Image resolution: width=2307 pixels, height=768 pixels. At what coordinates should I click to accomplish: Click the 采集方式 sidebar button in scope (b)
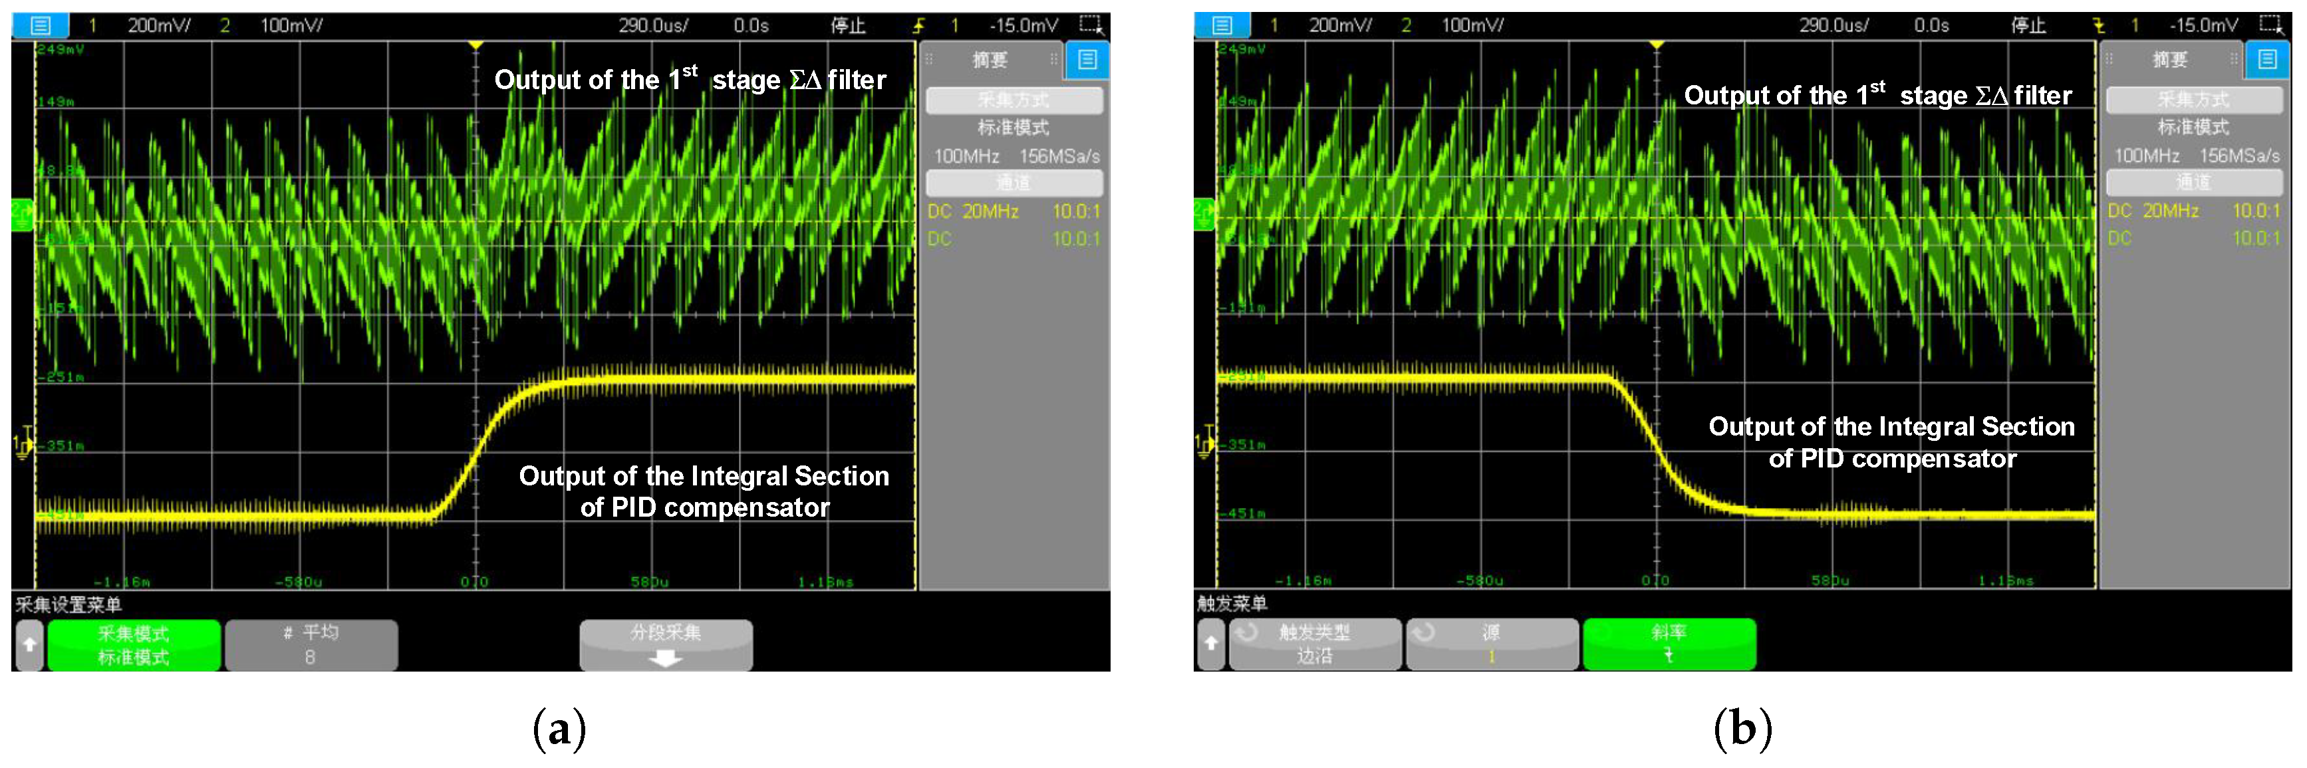(2194, 99)
